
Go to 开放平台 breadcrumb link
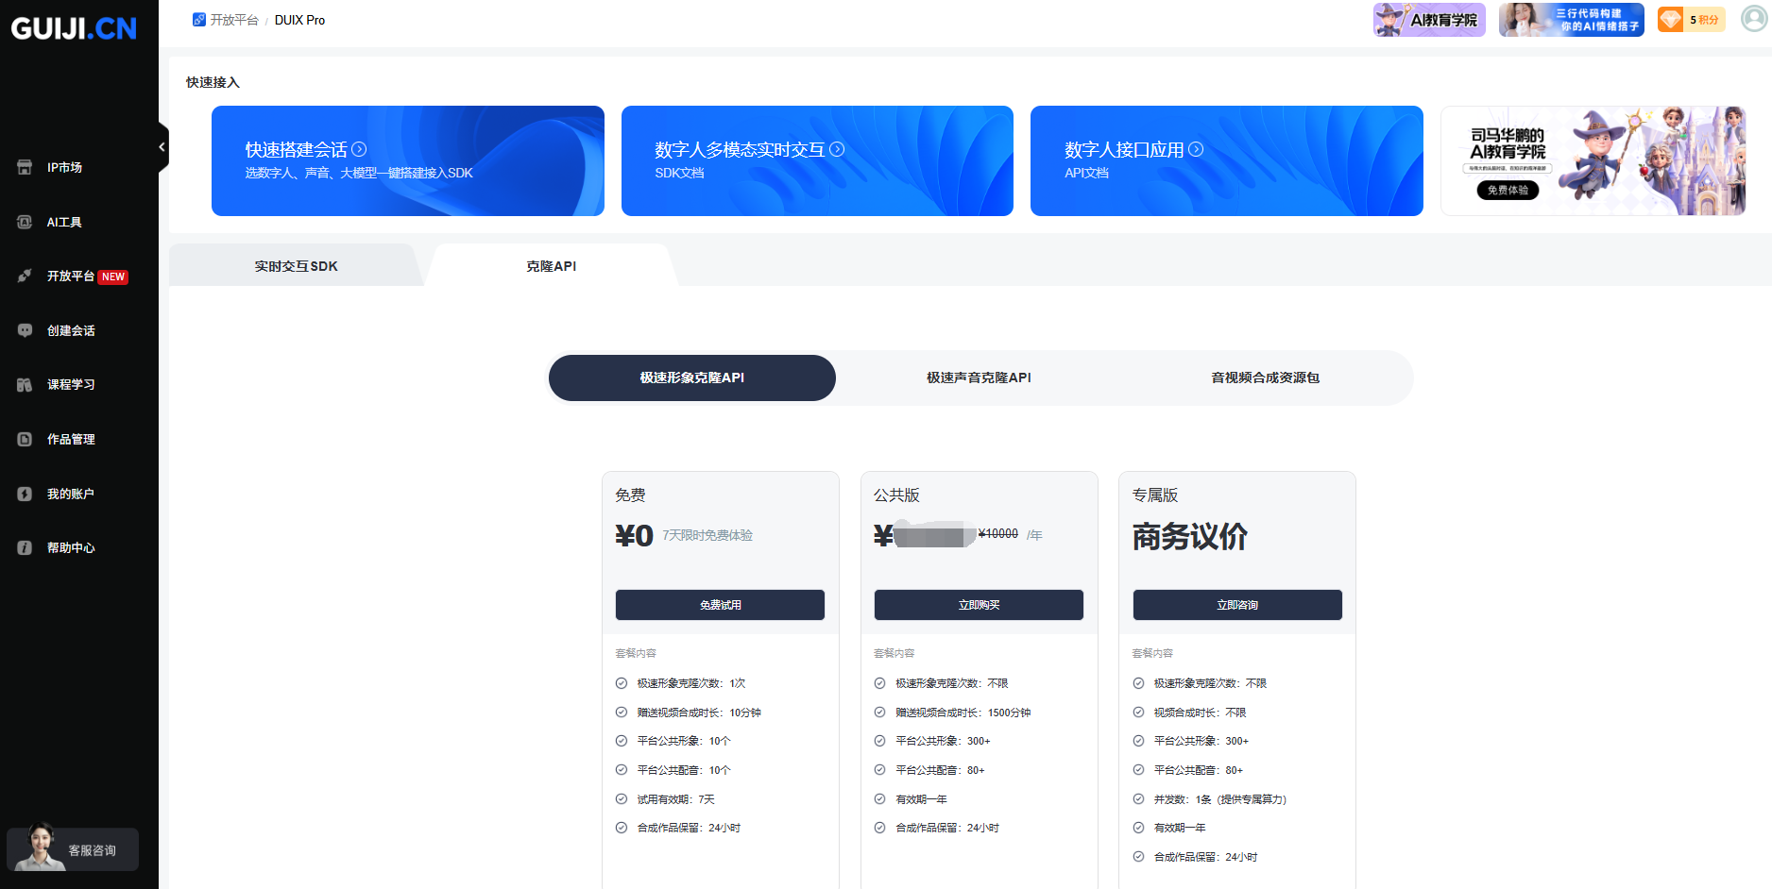coord(233,20)
